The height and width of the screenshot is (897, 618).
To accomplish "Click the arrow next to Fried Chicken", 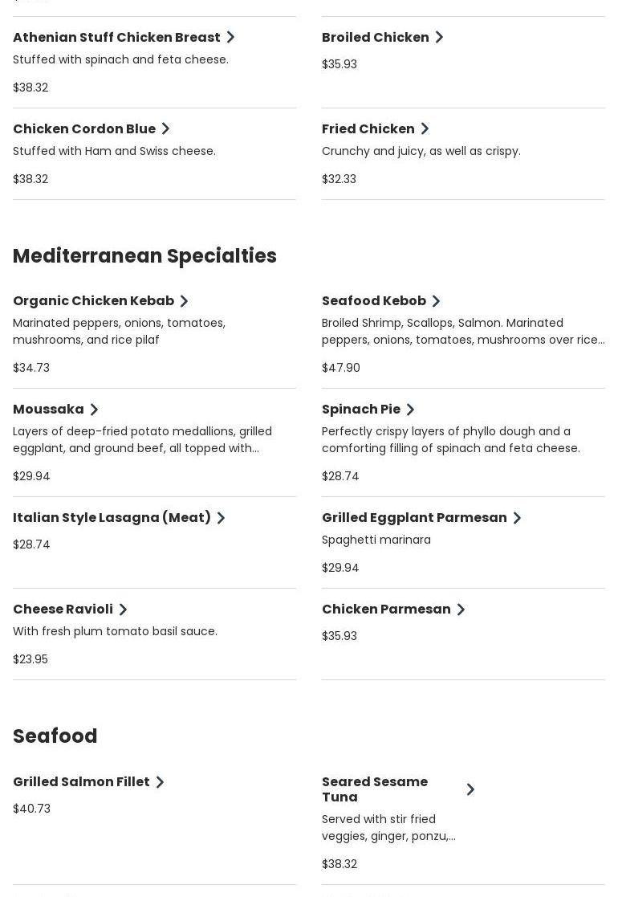I will click(425, 128).
